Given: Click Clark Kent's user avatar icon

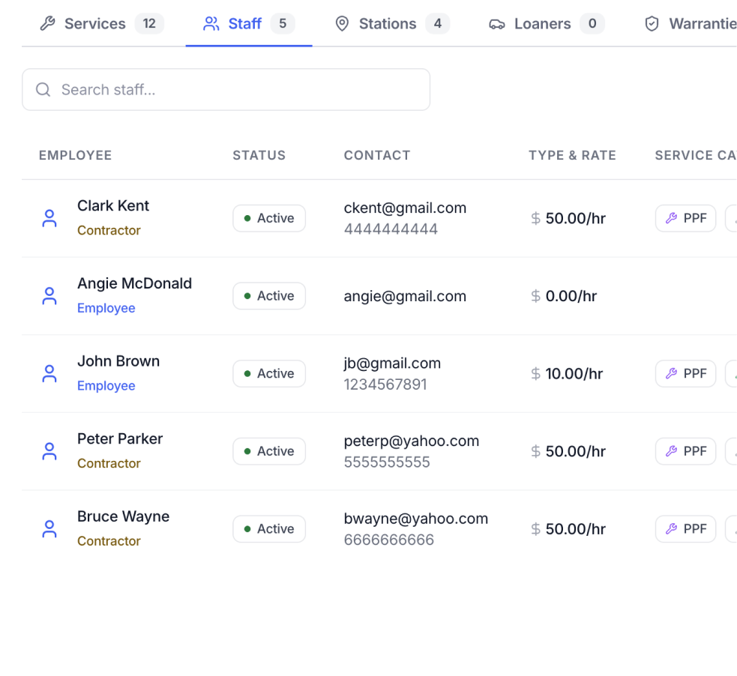Looking at the screenshot, I should click(49, 218).
